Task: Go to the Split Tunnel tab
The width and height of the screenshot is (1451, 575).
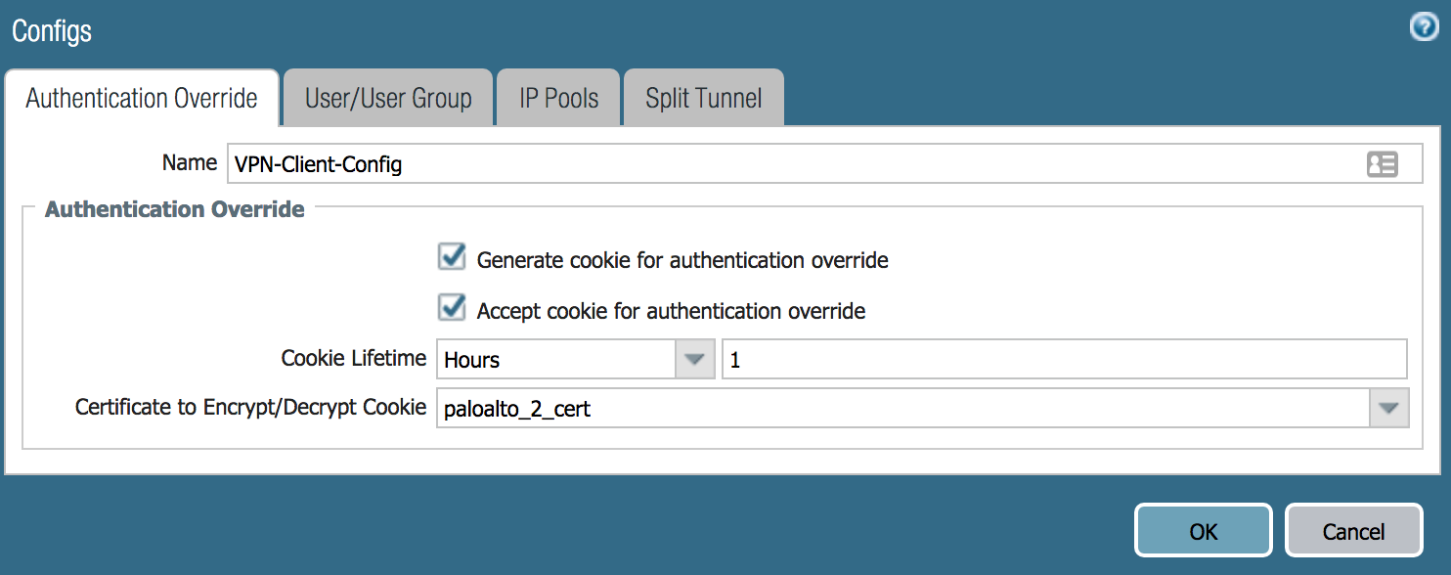Action: tap(703, 99)
